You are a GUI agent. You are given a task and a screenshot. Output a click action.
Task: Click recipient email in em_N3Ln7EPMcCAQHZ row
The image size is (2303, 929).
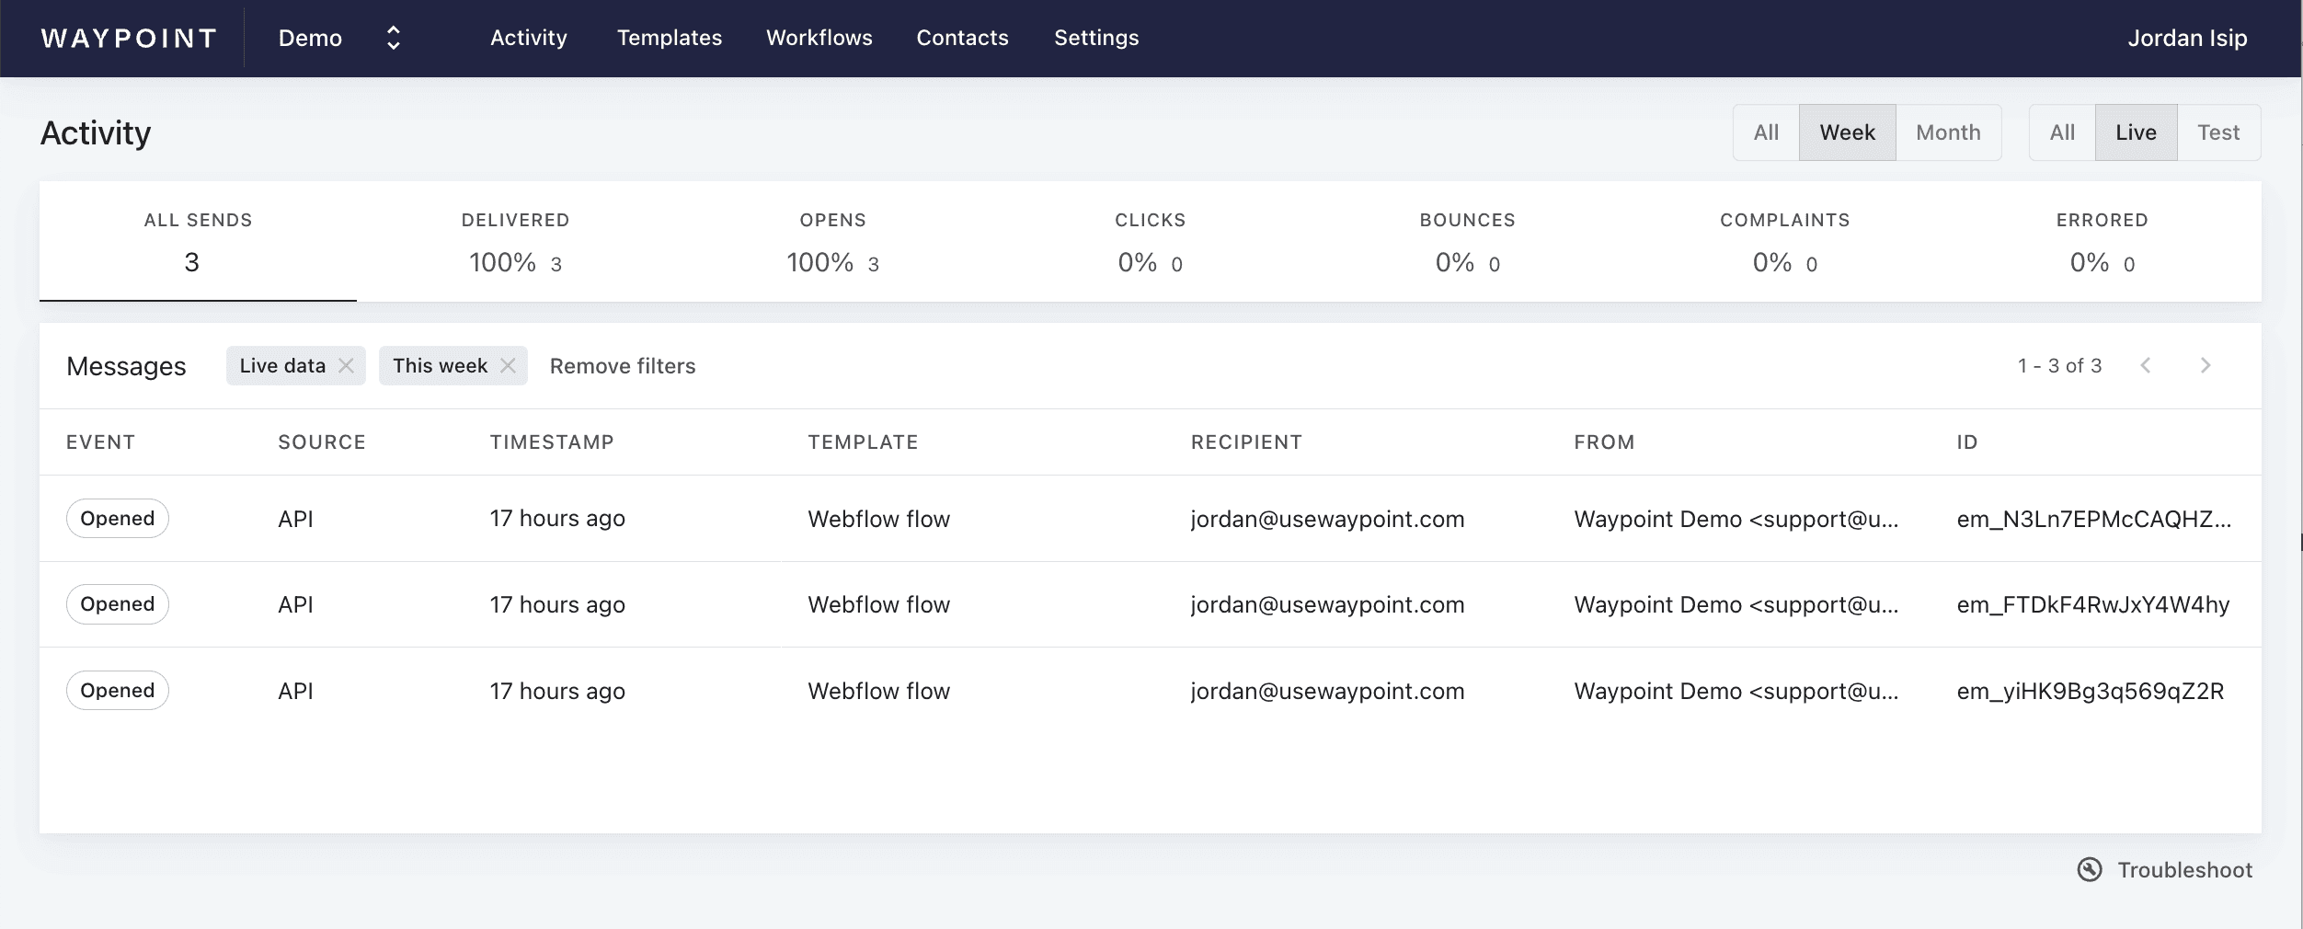point(1327,519)
